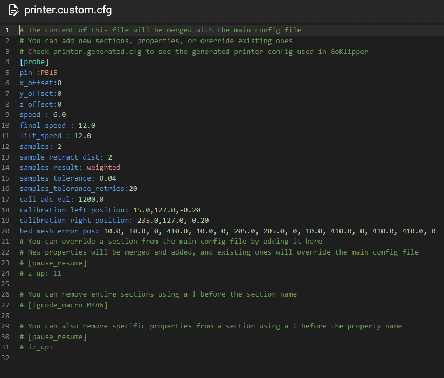The image size is (444, 378).
Task: Click the commented [!gcode_macro M486] line
Action: (64, 305)
